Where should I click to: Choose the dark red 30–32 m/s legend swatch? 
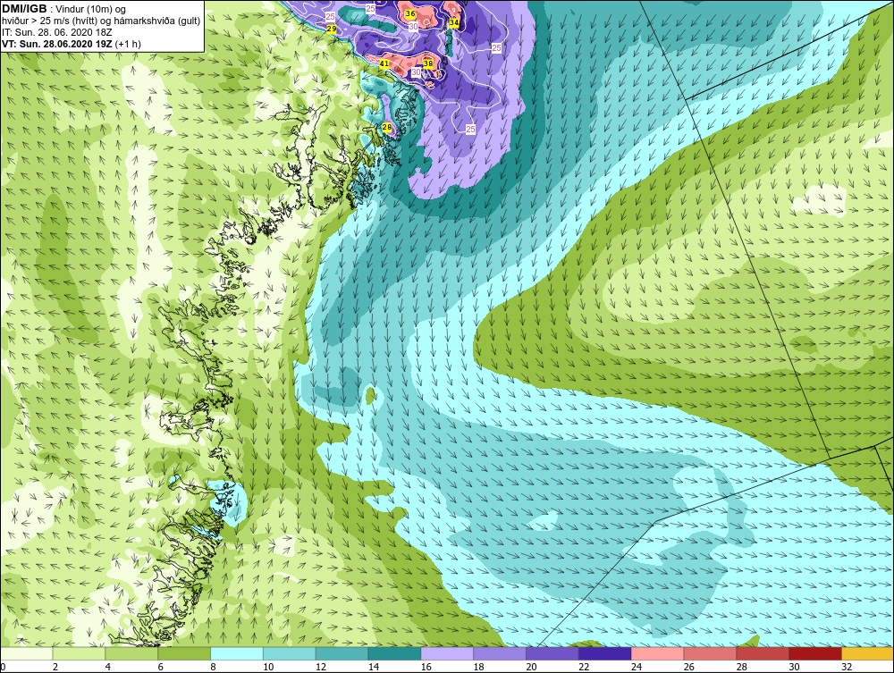click(814, 653)
